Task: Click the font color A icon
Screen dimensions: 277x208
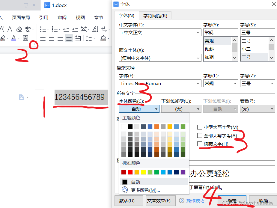Action: (13, 38)
